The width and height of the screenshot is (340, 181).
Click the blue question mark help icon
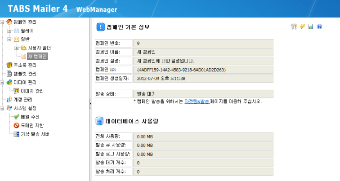319,27
